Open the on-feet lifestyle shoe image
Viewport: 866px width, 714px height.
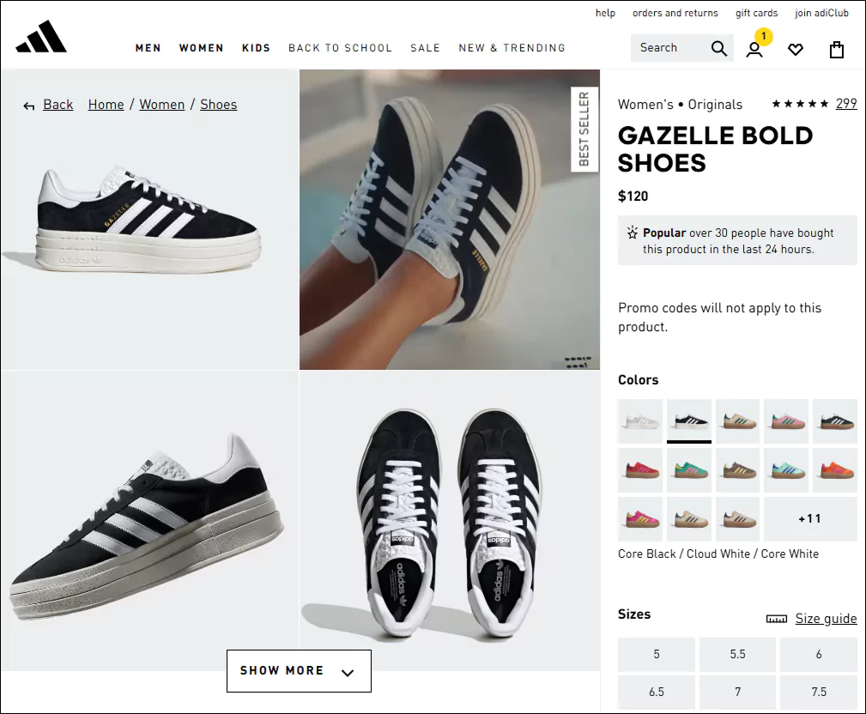point(450,219)
